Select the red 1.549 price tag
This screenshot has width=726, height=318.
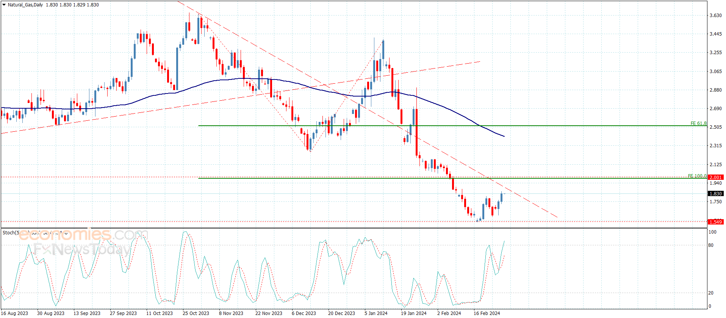point(715,222)
